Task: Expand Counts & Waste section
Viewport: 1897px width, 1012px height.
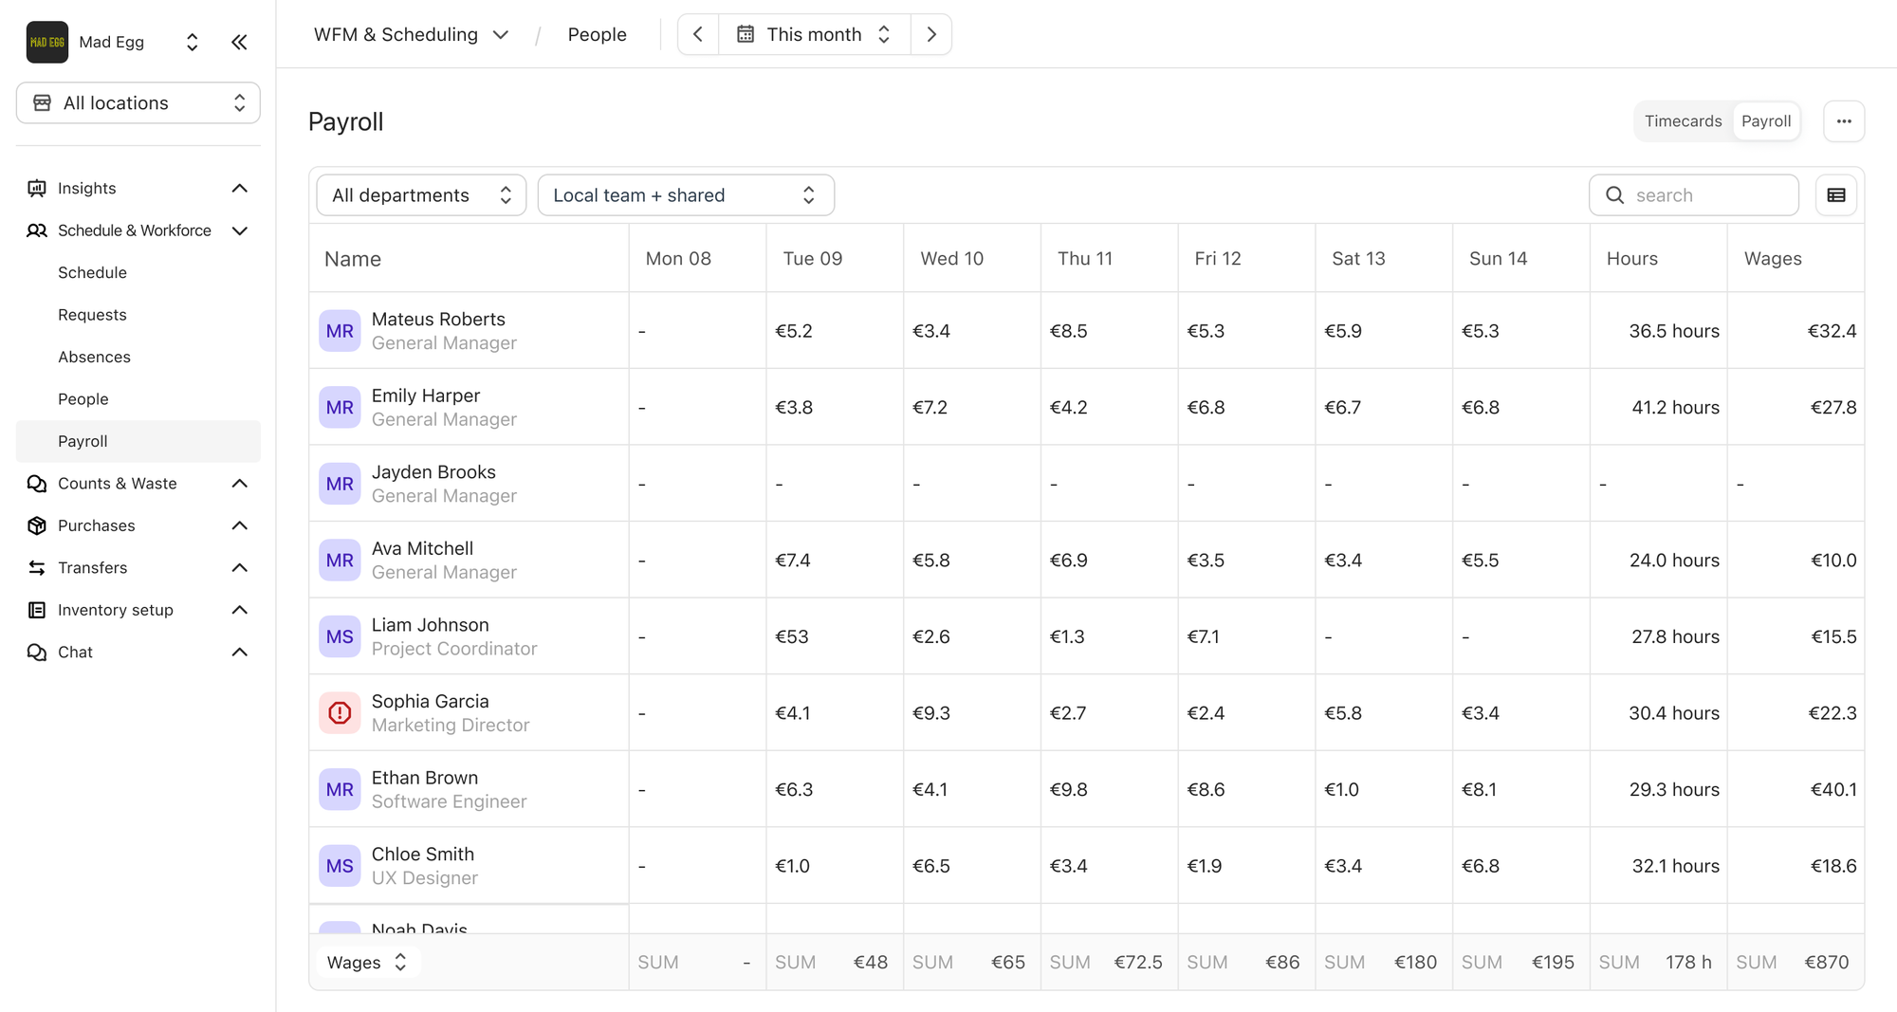Action: (x=138, y=484)
